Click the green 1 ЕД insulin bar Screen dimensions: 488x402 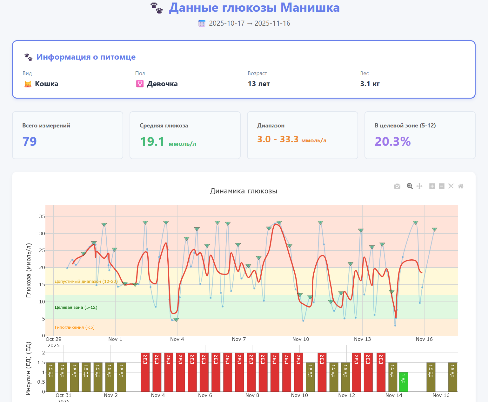coord(404,382)
